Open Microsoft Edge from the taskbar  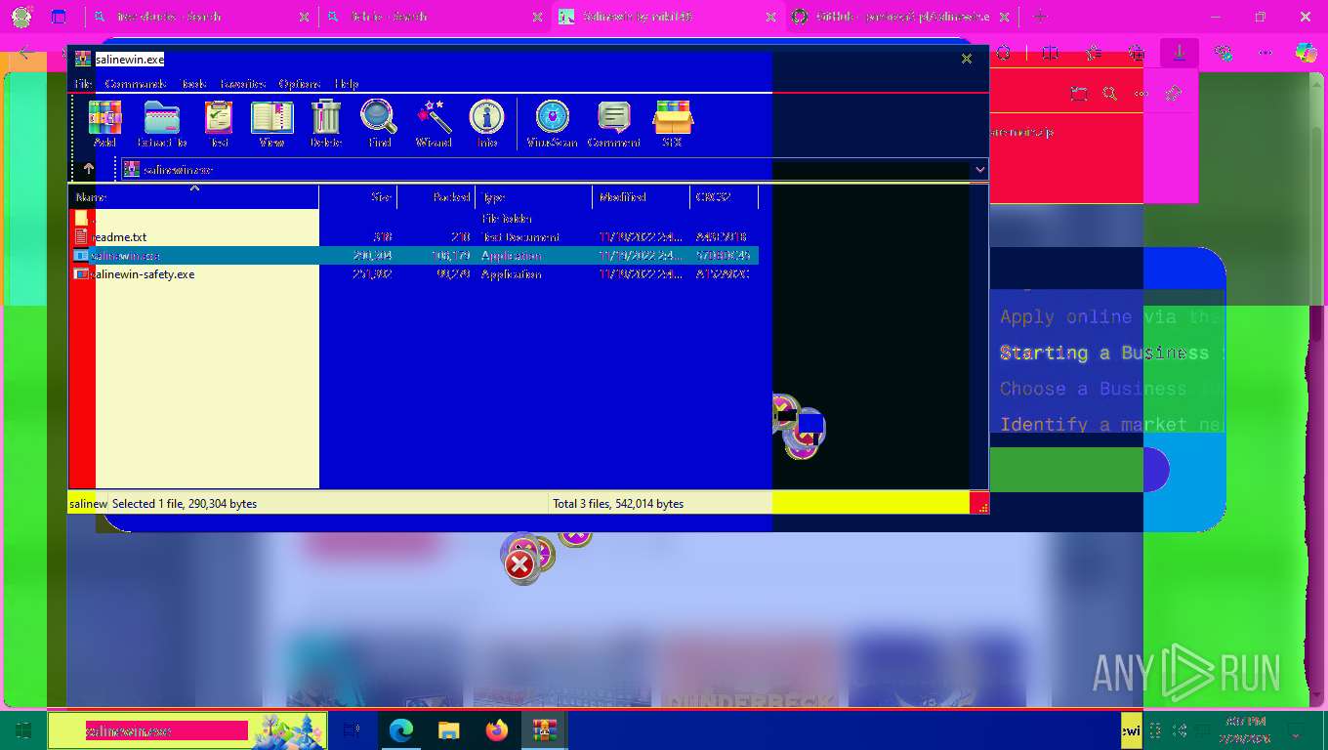tap(400, 730)
